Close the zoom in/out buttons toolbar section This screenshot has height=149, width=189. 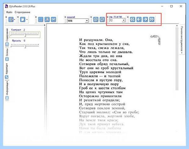(91, 17)
